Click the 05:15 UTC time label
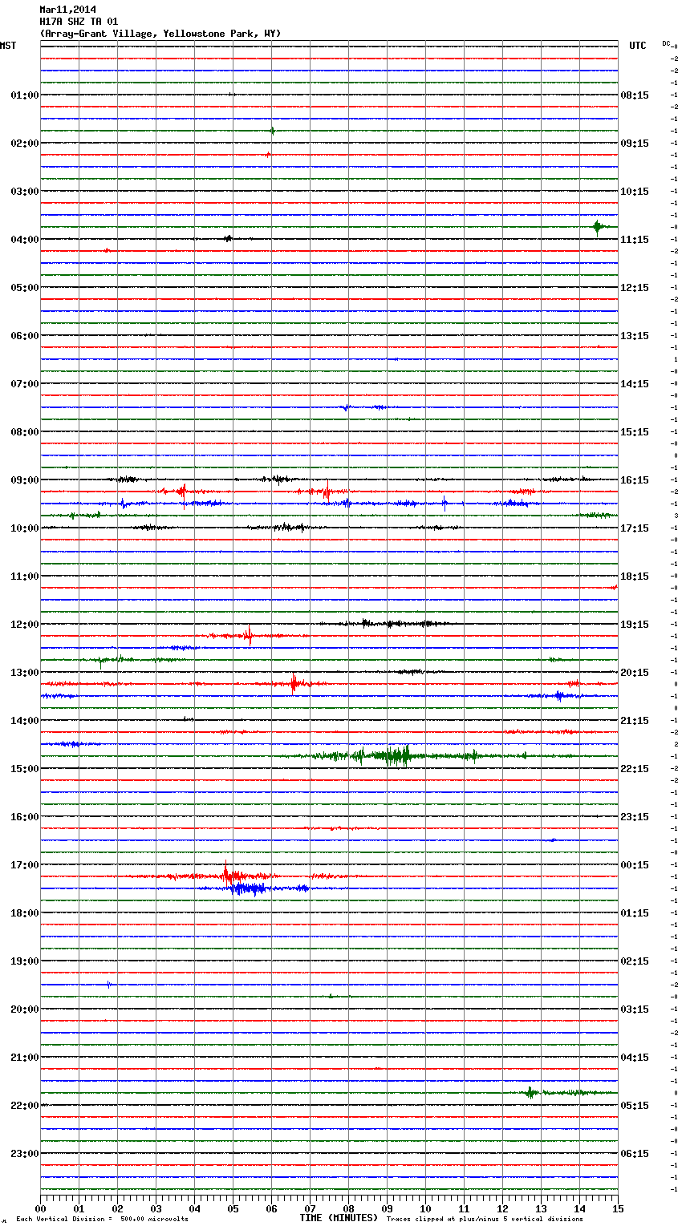Viewport: 682px width, 1230px height. click(635, 1106)
